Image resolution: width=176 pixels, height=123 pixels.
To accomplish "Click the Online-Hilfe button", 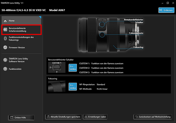I will click(x=21, y=117).
